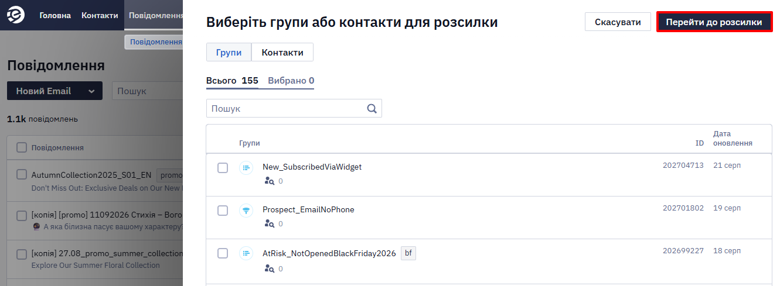Image resolution: width=780 pixels, height=286 pixels.
Task: Click the Скасувати button
Action: [x=618, y=22]
